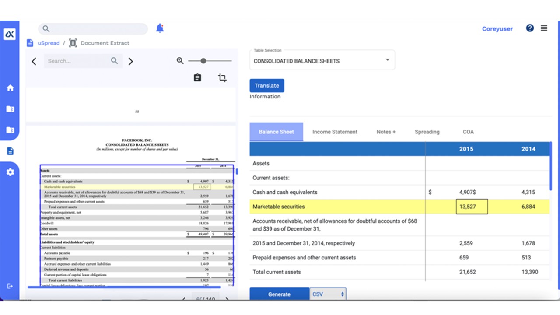560x315 pixels.
Task: Open the Spreading tab
Action: (427, 132)
